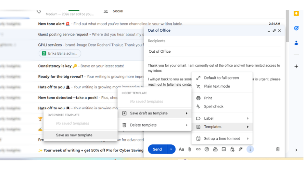Open send options dropdown arrow beside Send

pyautogui.click(x=171, y=149)
